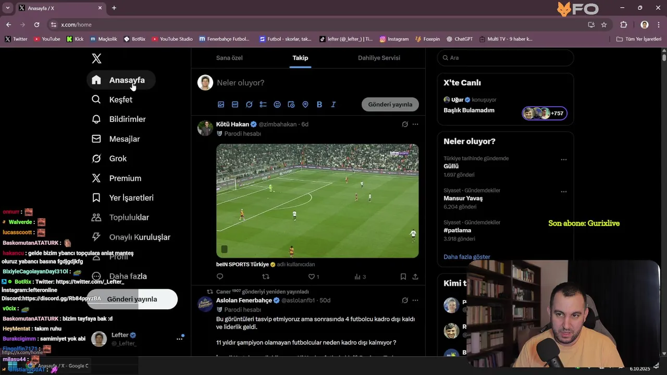This screenshot has width=667, height=375.
Task: Click the X logo in sidebar
Action: (x=96, y=58)
